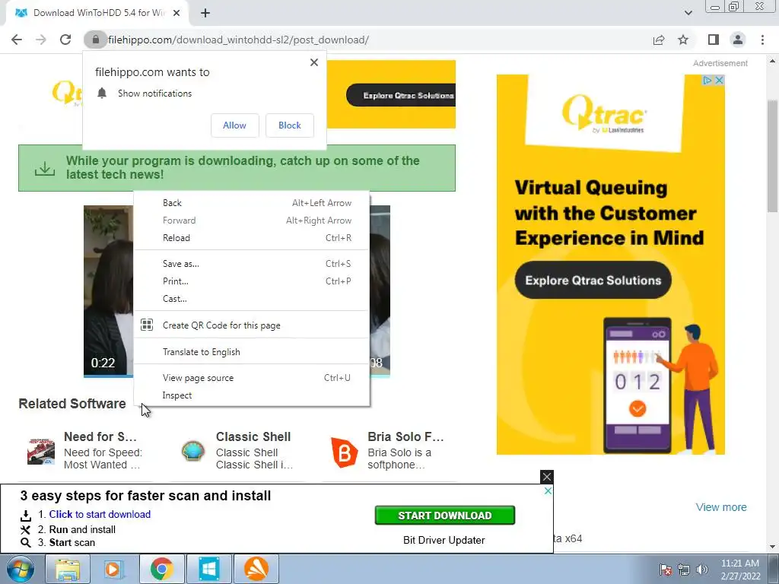Viewport: 779px width, 584px height.
Task: Share this page using the share icon
Action: point(659,40)
